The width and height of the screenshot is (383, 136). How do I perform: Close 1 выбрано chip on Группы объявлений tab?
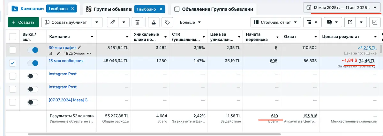click(x=161, y=9)
